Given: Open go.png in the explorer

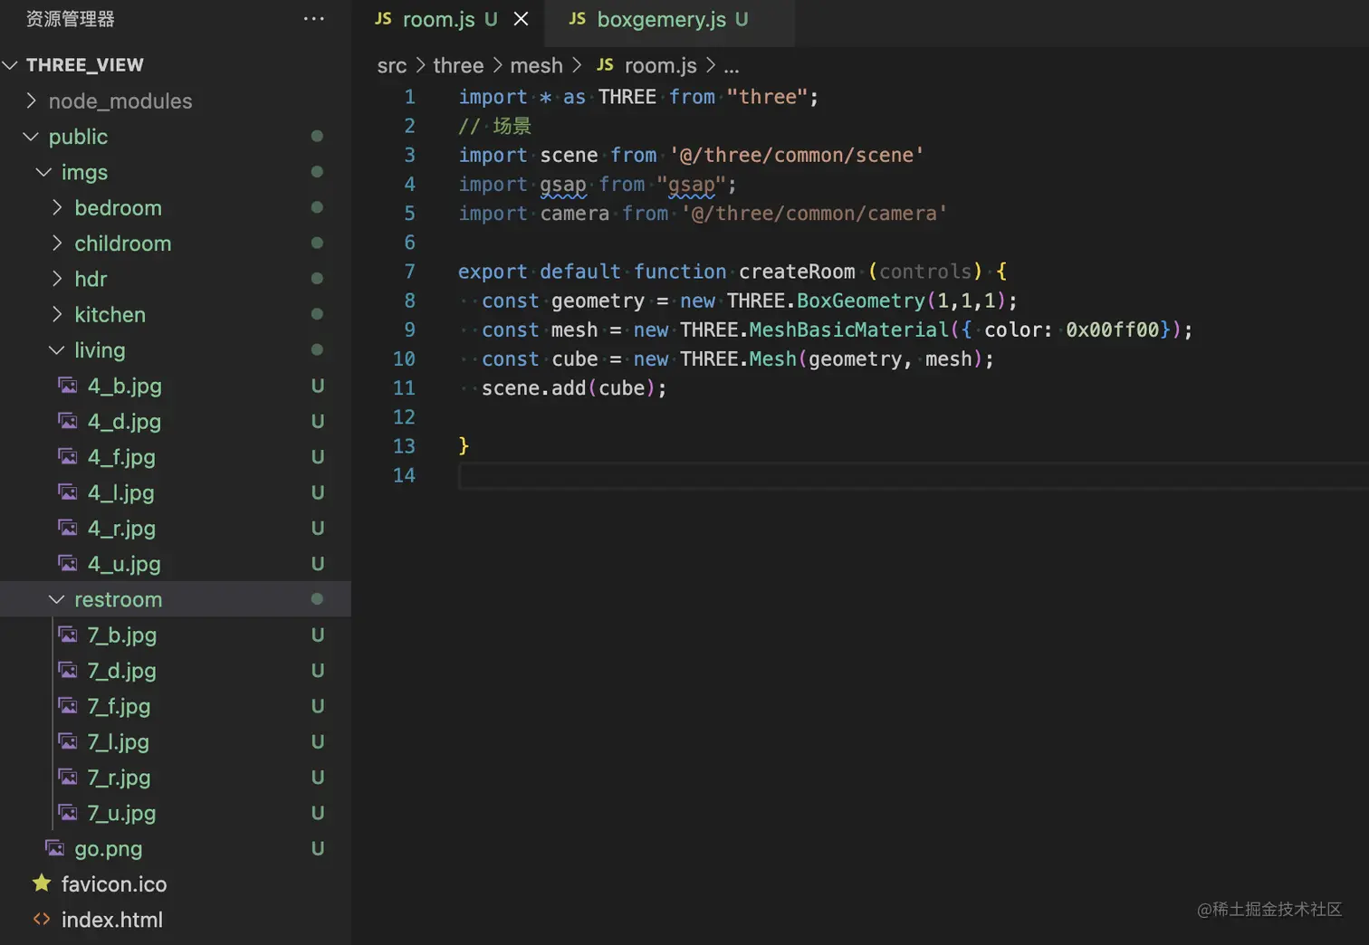Looking at the screenshot, I should click(x=109, y=849).
